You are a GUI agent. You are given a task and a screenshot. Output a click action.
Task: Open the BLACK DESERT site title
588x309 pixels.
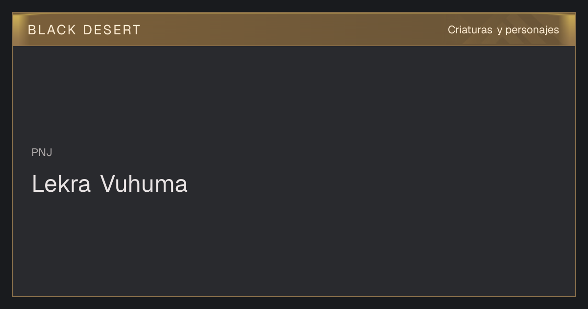(84, 30)
